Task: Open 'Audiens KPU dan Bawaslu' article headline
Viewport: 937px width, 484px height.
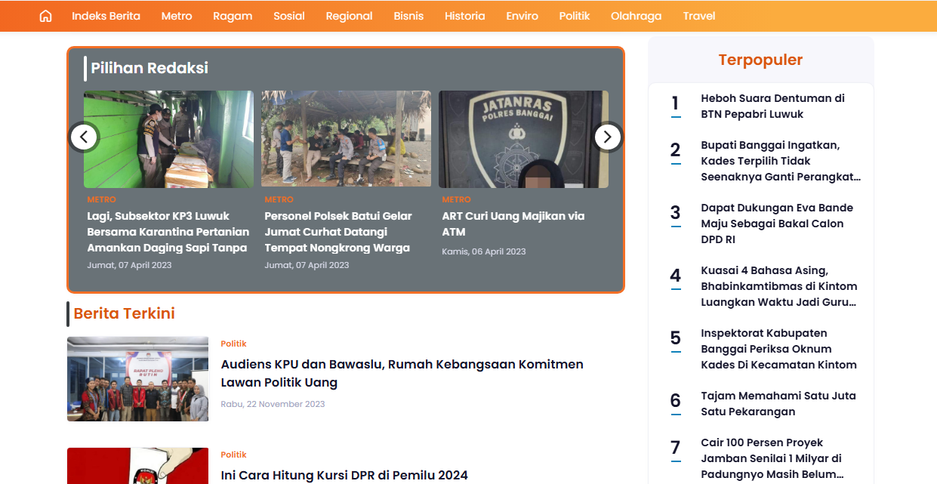Action: click(x=402, y=373)
